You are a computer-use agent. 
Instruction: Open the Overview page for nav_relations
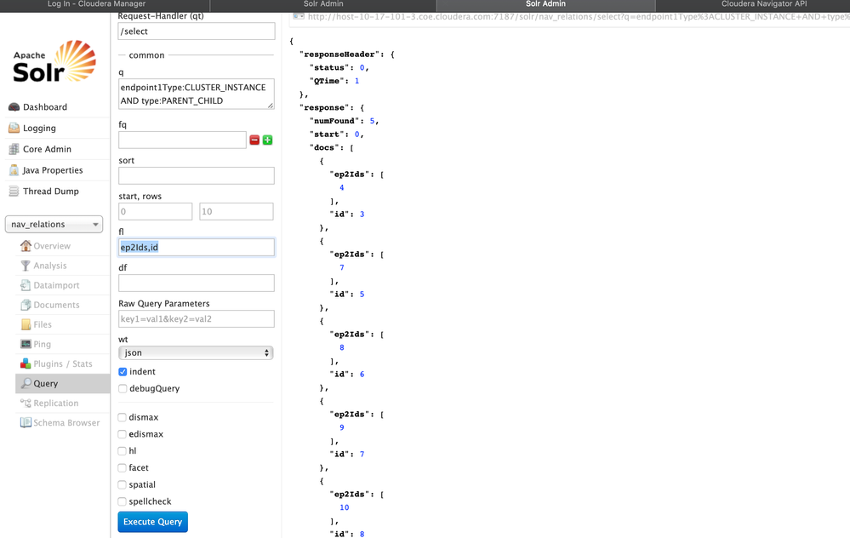(52, 246)
